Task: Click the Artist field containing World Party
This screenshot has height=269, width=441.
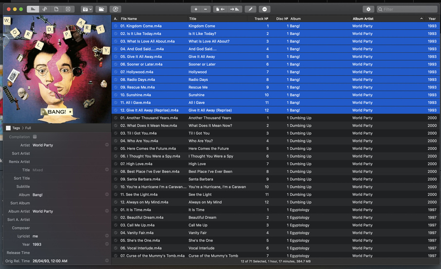Action: pyautogui.click(x=68, y=145)
